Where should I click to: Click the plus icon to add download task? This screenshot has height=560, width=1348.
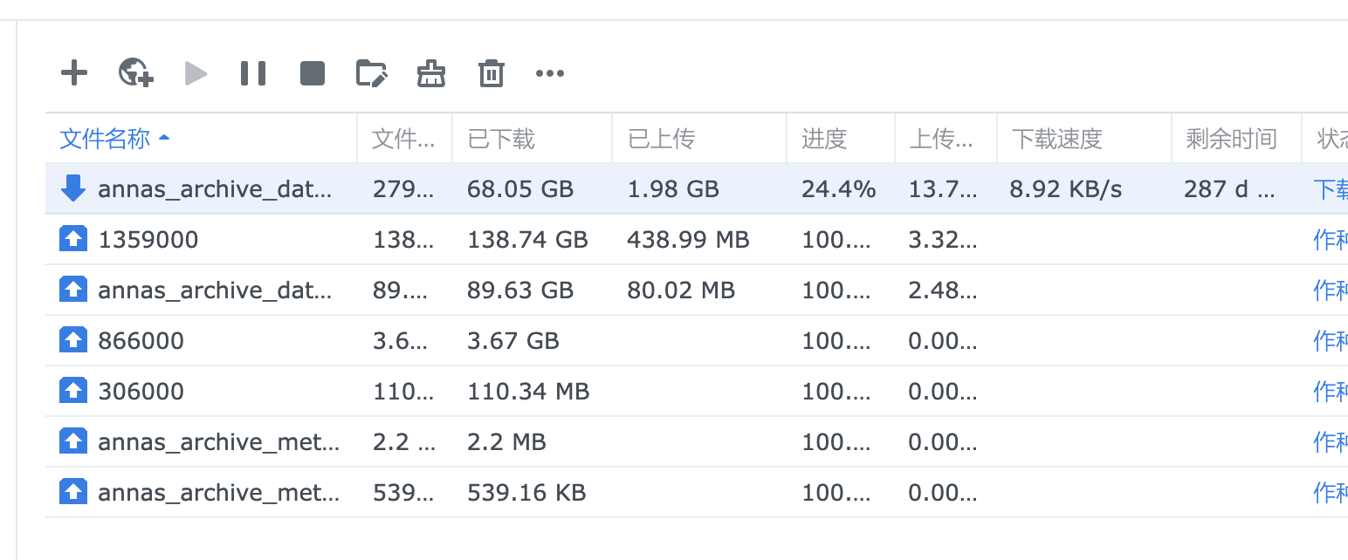tap(74, 72)
